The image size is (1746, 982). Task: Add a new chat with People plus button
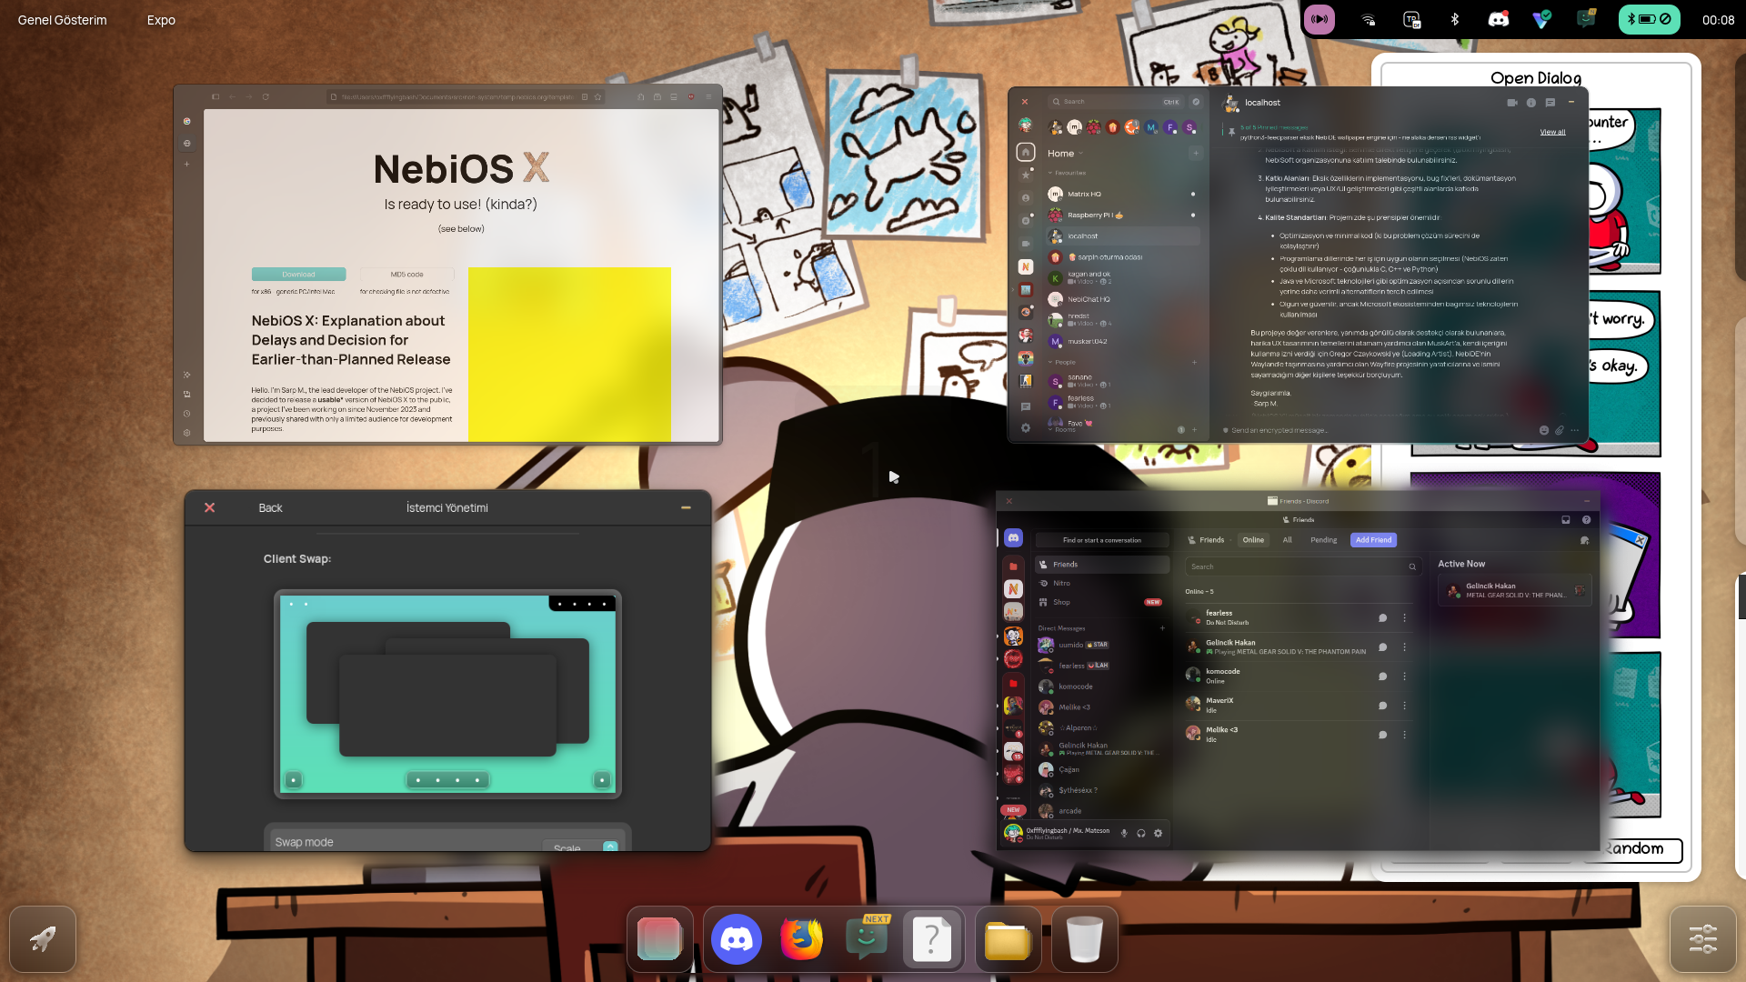1194,362
